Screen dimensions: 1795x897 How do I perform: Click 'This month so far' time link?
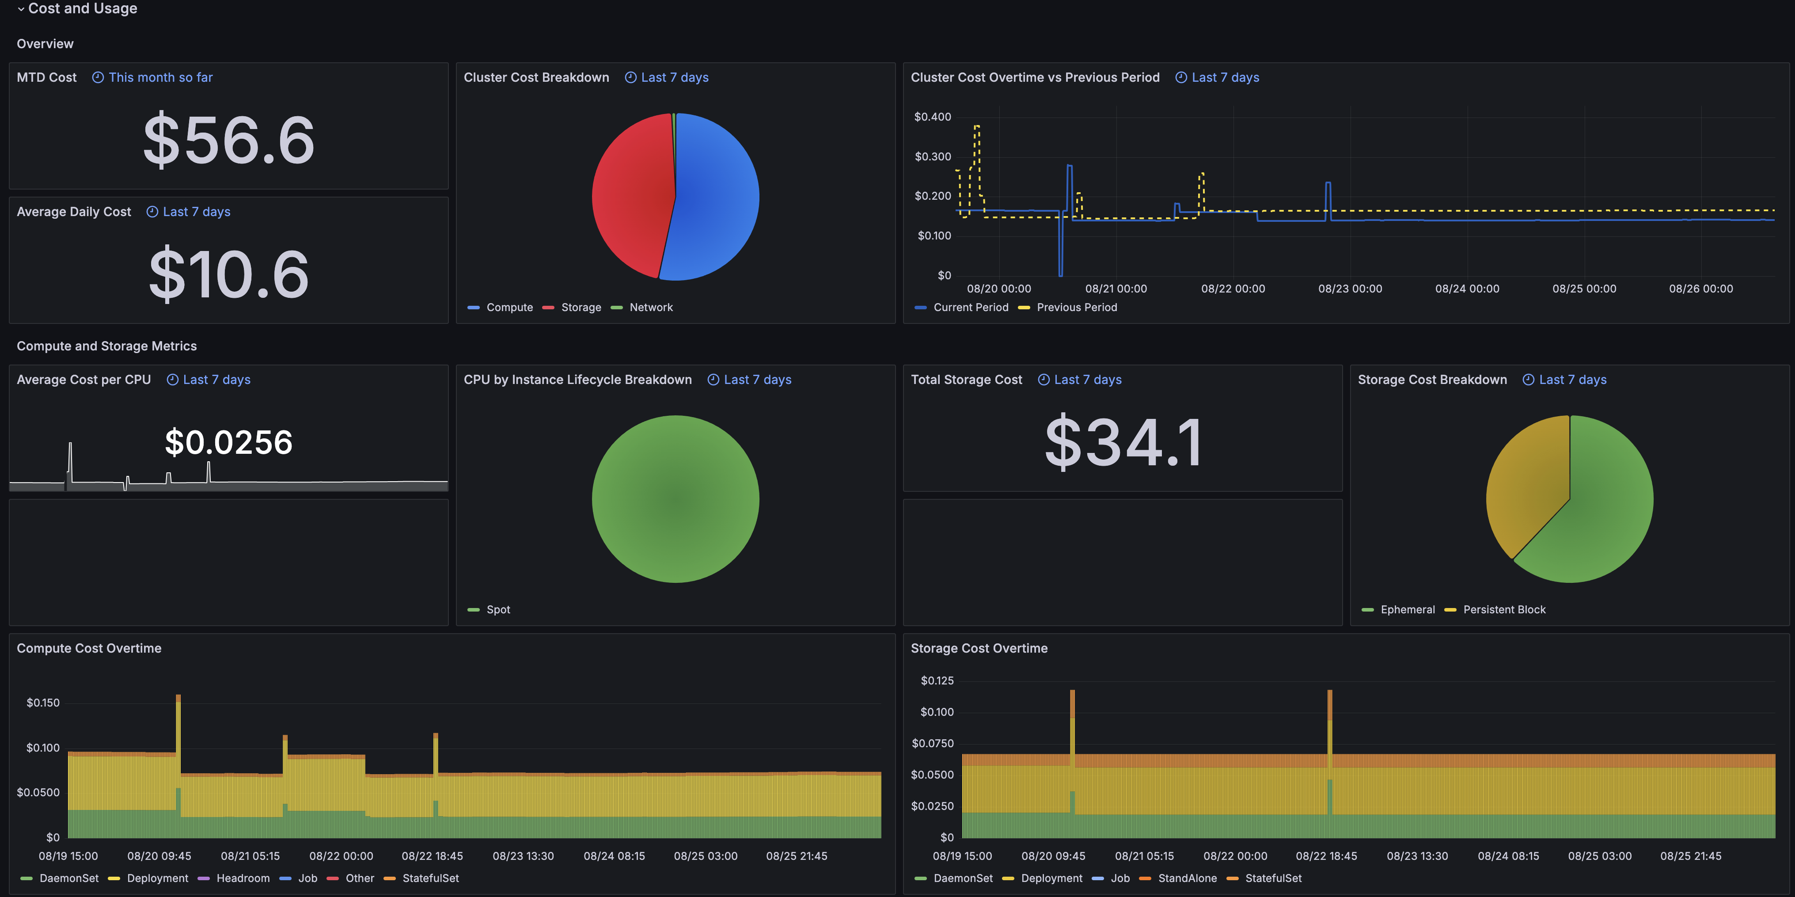(161, 77)
